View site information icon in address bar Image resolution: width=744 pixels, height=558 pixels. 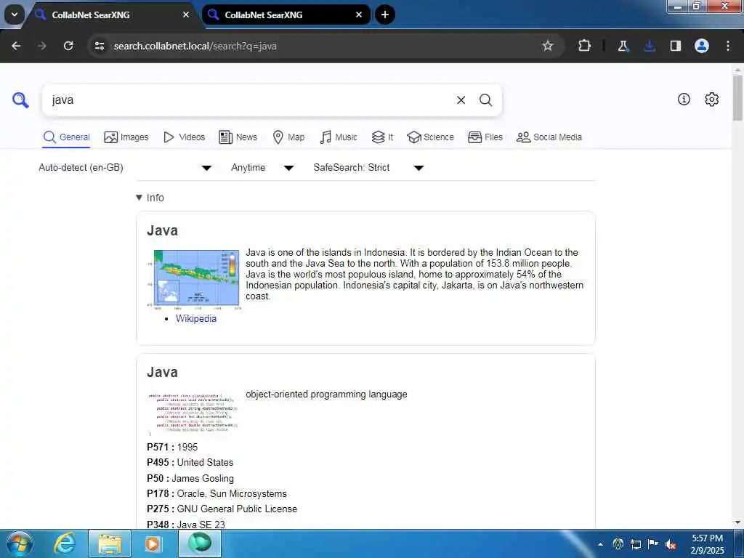(99, 46)
